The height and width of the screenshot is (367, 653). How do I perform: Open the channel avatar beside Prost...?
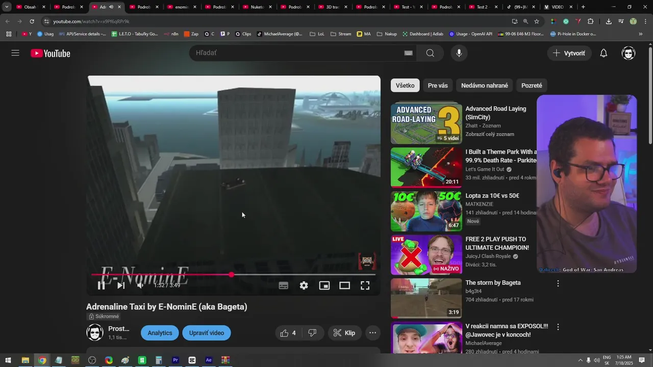pyautogui.click(x=95, y=333)
